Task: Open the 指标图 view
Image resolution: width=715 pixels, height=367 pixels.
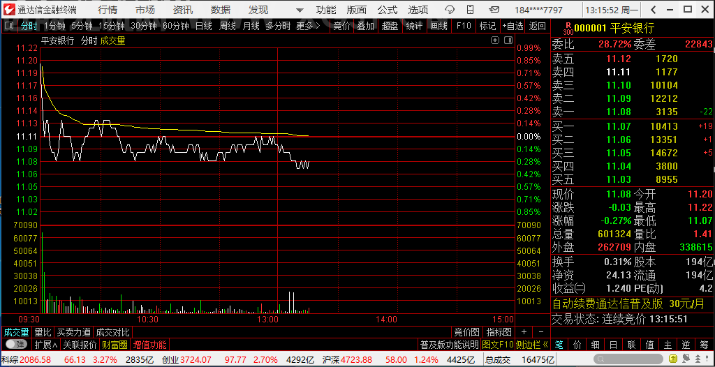Action: (499, 332)
